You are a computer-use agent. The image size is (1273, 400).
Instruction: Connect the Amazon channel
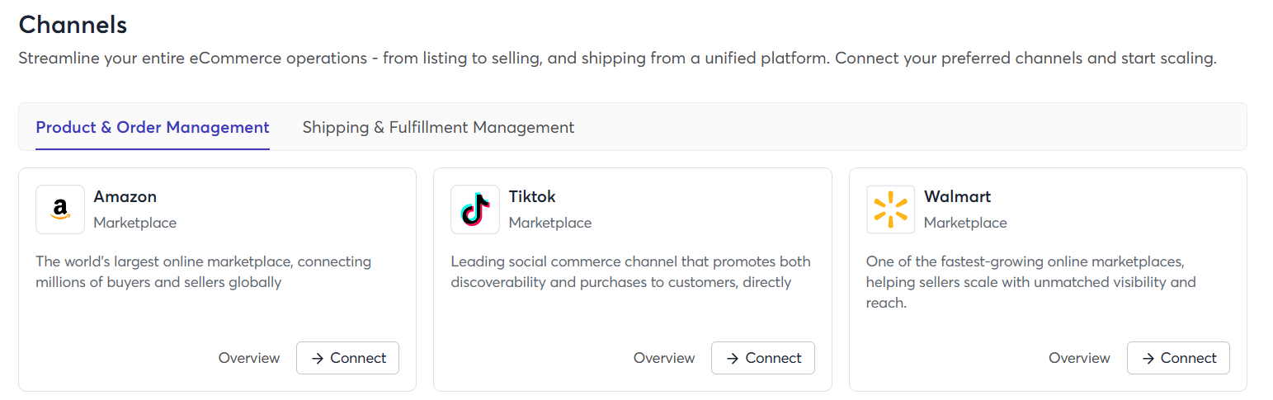coord(347,358)
